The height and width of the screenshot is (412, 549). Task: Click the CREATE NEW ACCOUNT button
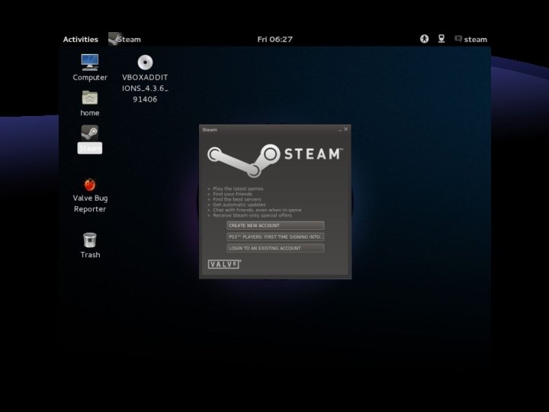click(x=275, y=225)
